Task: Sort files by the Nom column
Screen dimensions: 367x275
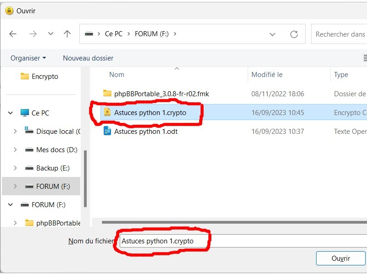Action: click(x=117, y=75)
